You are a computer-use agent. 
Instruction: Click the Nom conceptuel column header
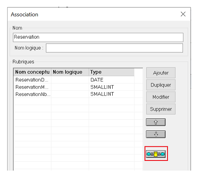33,72
